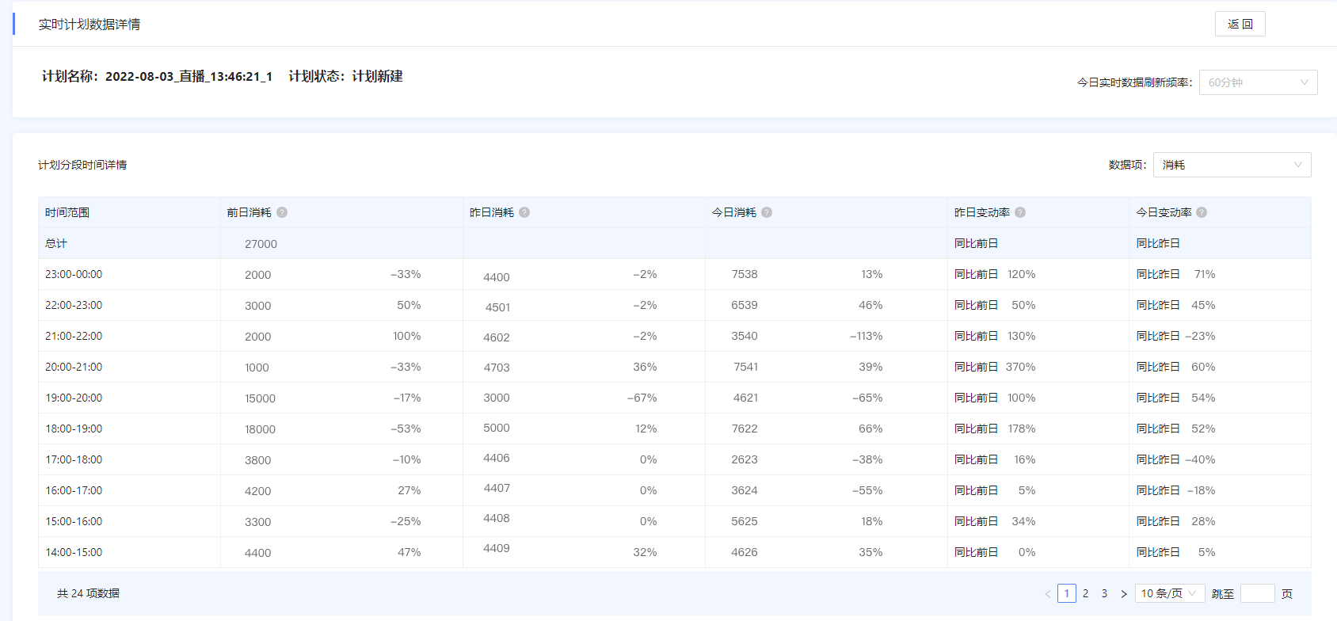
Task: Open the 数据项 消耗 dropdown
Action: 1232,165
